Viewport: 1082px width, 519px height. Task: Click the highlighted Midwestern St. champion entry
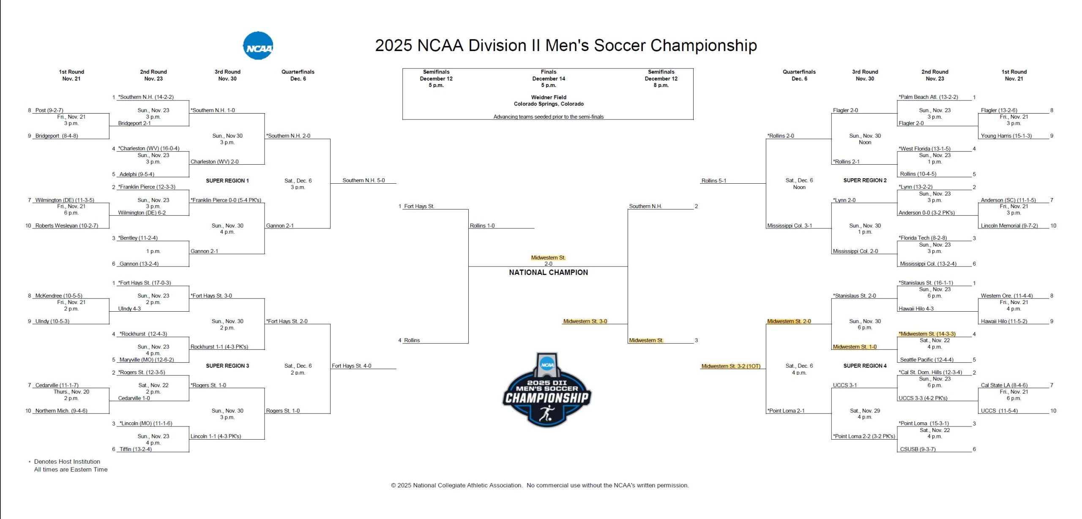[548, 258]
